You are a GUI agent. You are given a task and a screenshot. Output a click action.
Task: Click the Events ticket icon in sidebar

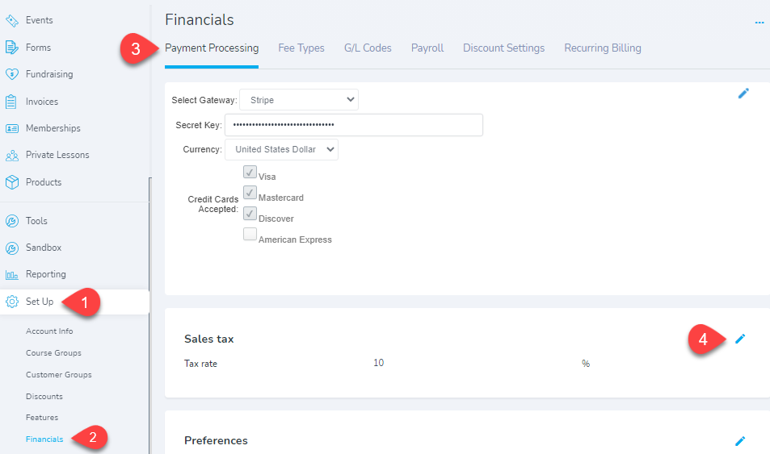tap(12, 21)
